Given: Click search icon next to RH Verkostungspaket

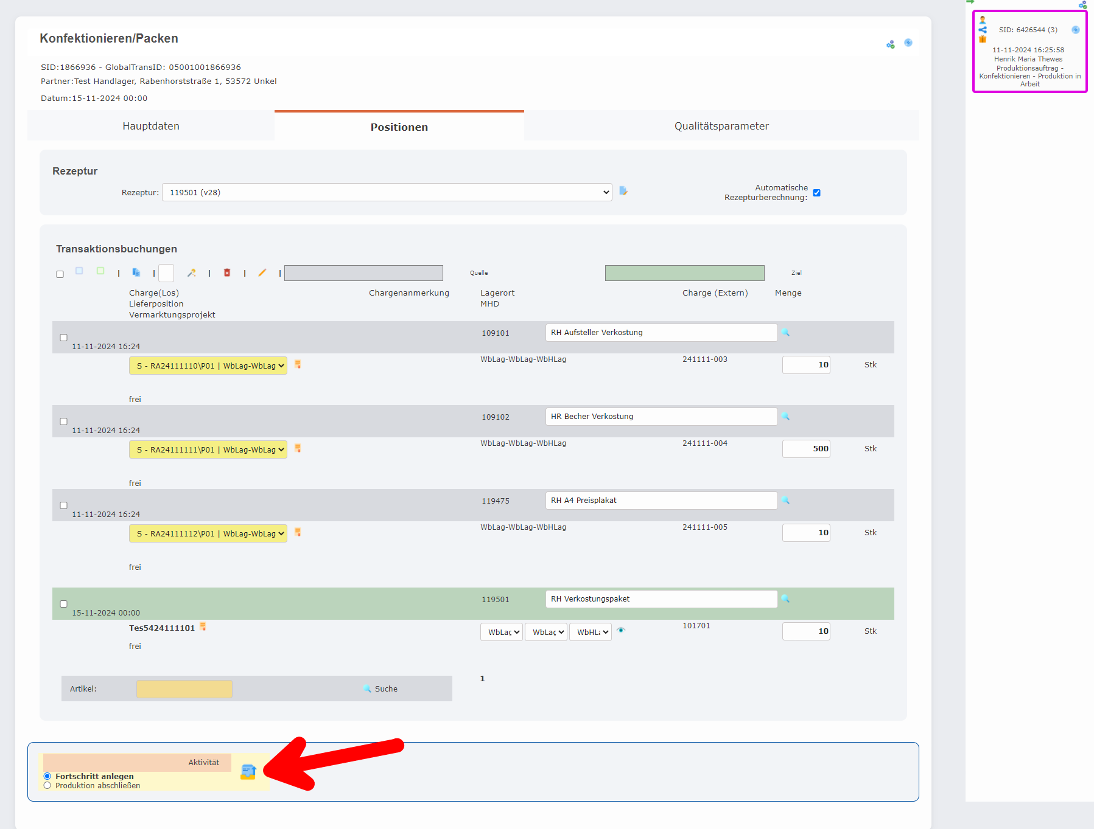Looking at the screenshot, I should [785, 599].
